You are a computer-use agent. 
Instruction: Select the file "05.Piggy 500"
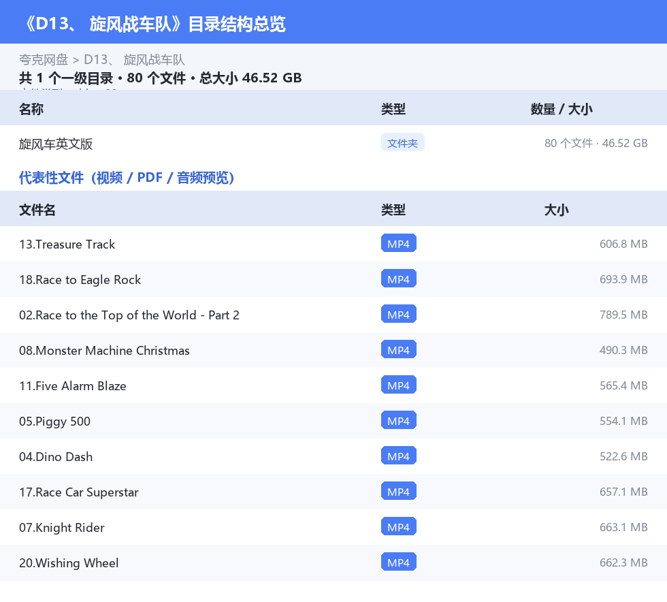tap(55, 421)
